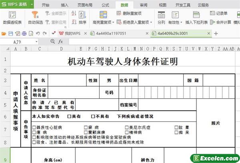Open the PivotTable (数据透视表) tool
This screenshot has width=240, height=163.
point(12,18)
